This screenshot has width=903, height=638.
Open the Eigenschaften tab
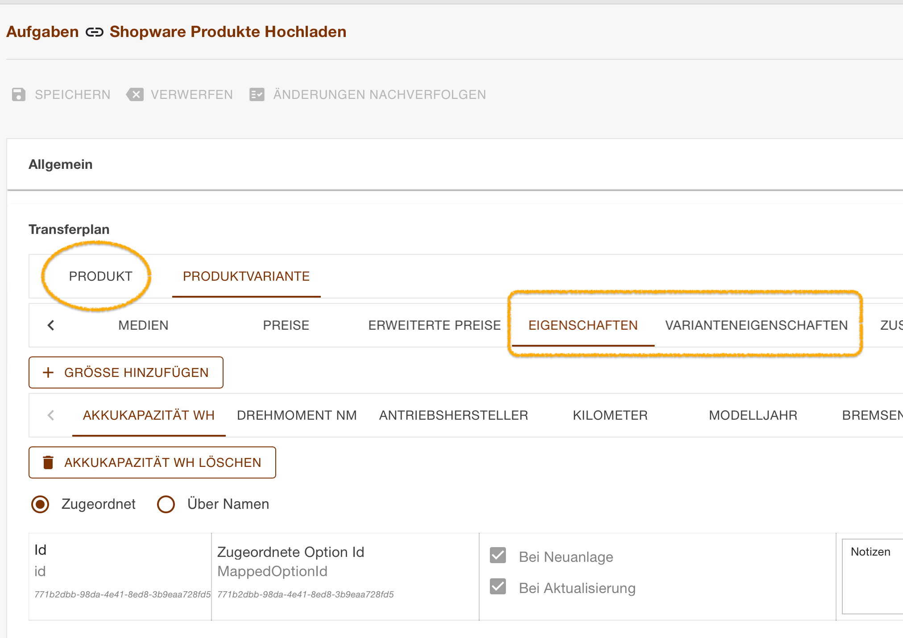click(x=583, y=325)
